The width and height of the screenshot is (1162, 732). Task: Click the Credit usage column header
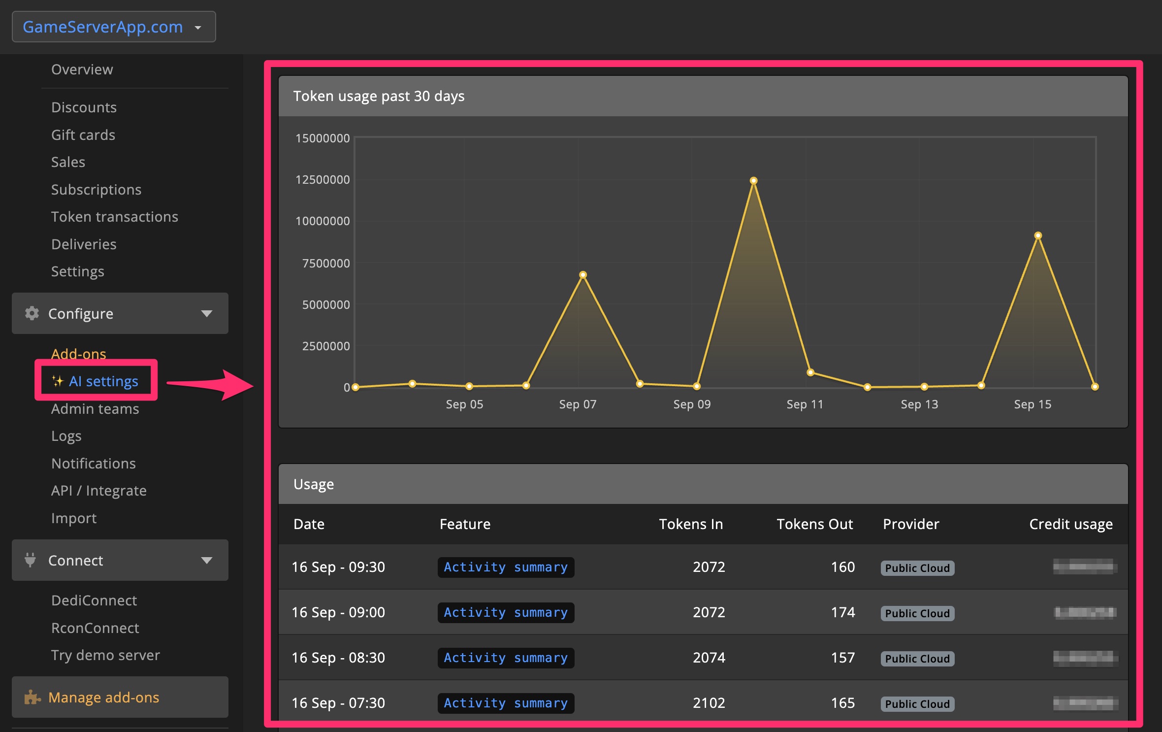click(x=1071, y=524)
